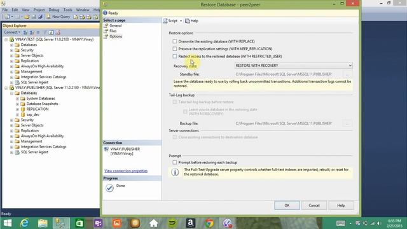Click the VINAY\PUBLISHER connection server icon
This screenshot has width=407, height=229.
point(106,149)
